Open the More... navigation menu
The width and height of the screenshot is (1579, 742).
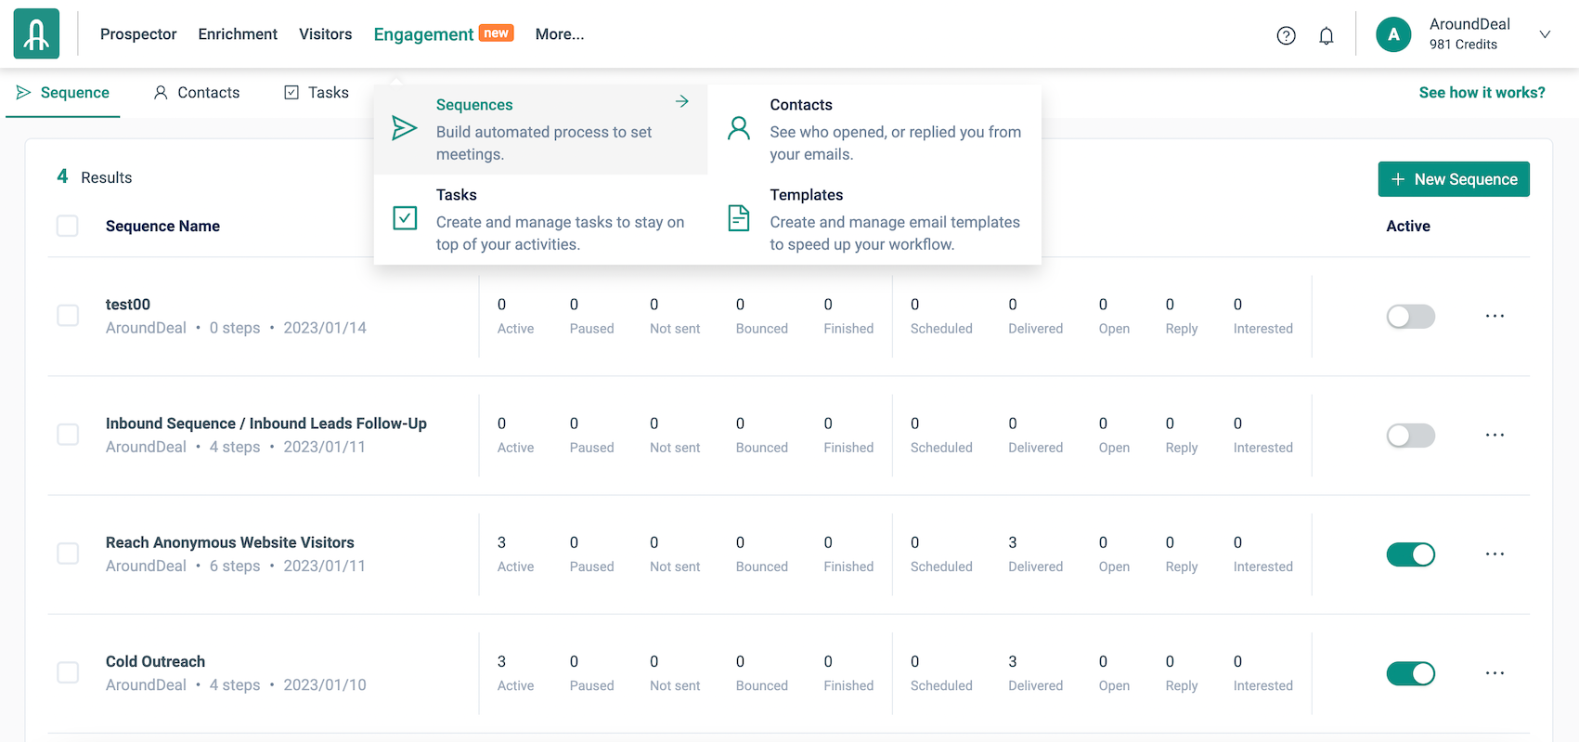click(x=559, y=34)
